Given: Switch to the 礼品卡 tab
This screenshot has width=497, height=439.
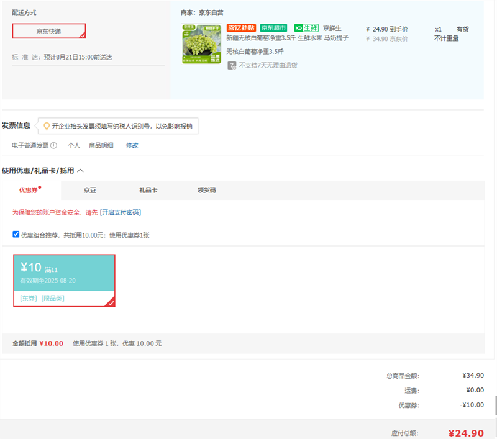Looking at the screenshot, I should 148,190.
